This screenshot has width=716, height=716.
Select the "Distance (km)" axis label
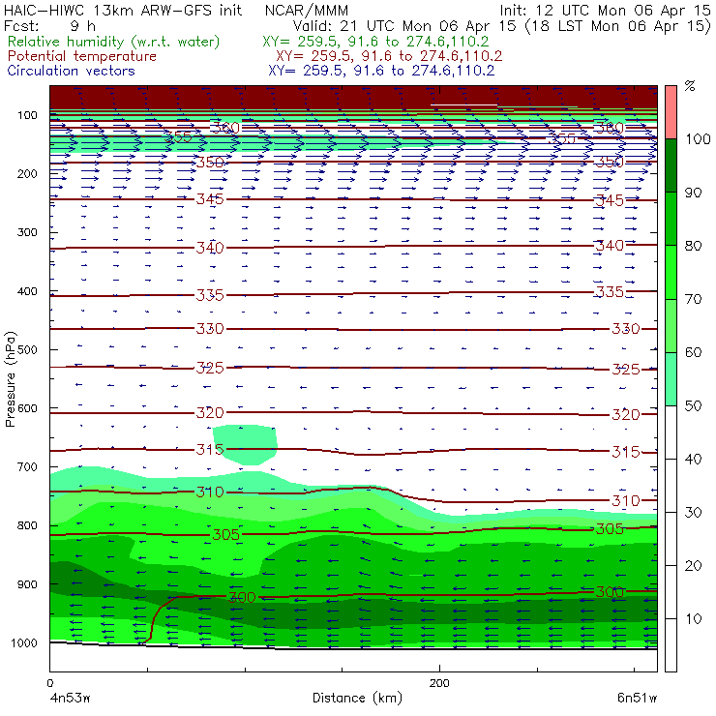click(358, 698)
